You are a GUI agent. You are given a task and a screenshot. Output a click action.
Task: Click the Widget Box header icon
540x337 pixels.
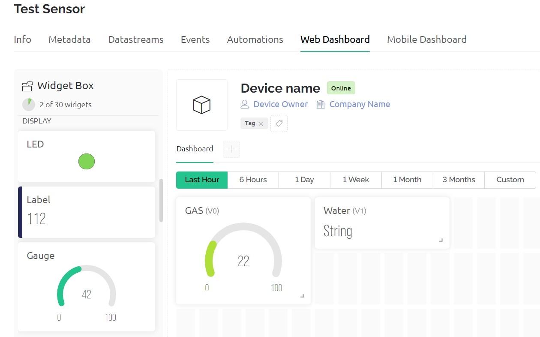tap(27, 86)
